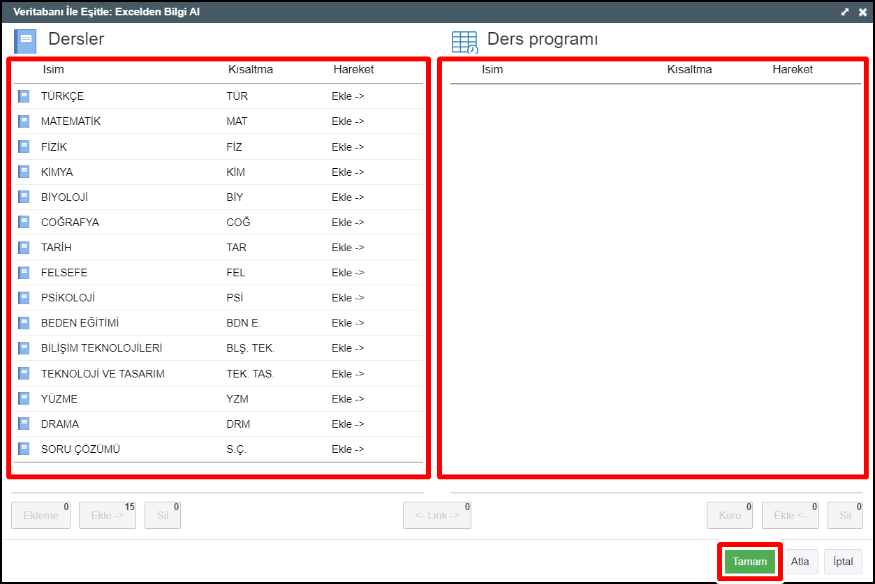Select the TÜRKÇE lesson name
Viewport: 875px width, 584px height.
(x=63, y=96)
